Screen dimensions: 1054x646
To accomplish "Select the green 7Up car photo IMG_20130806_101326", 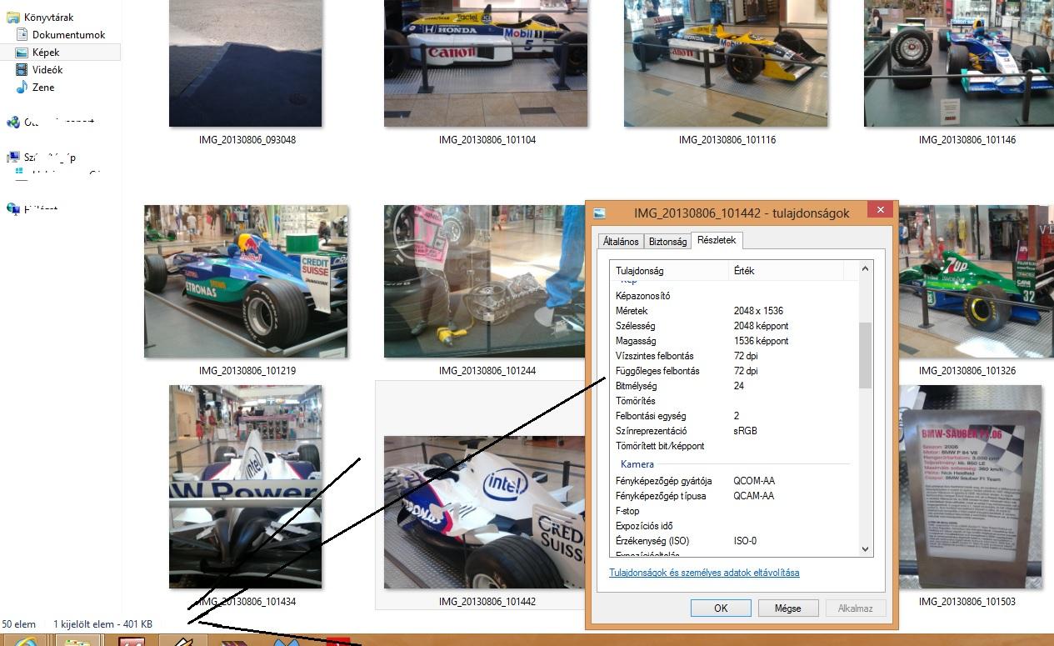I will click(977, 281).
